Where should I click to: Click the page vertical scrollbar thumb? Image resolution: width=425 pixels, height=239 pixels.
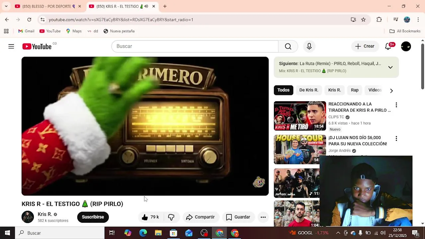tap(422, 66)
